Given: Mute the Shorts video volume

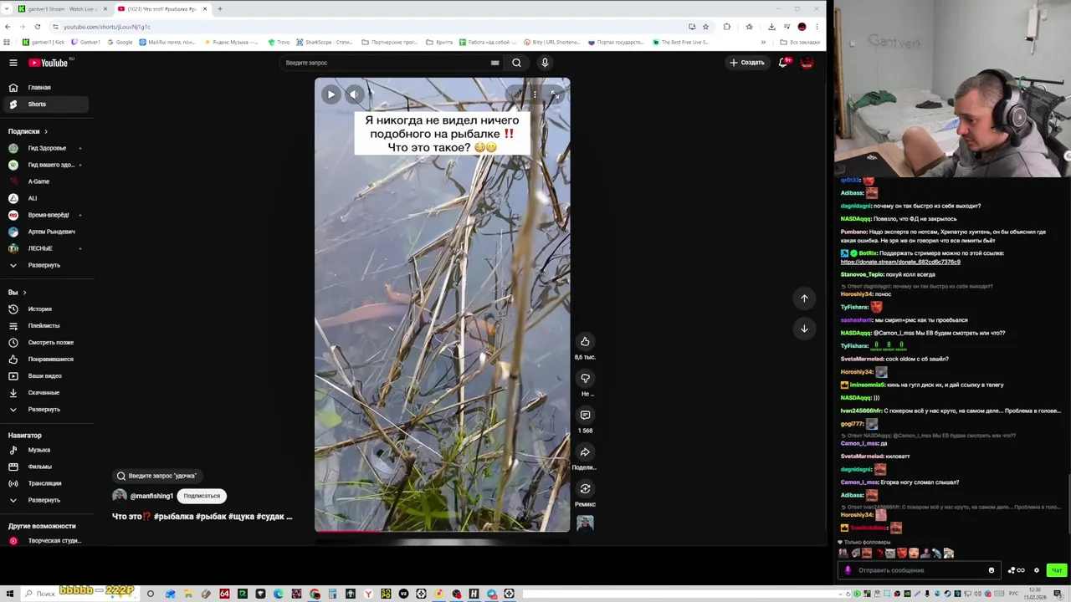Looking at the screenshot, I should click(x=354, y=94).
